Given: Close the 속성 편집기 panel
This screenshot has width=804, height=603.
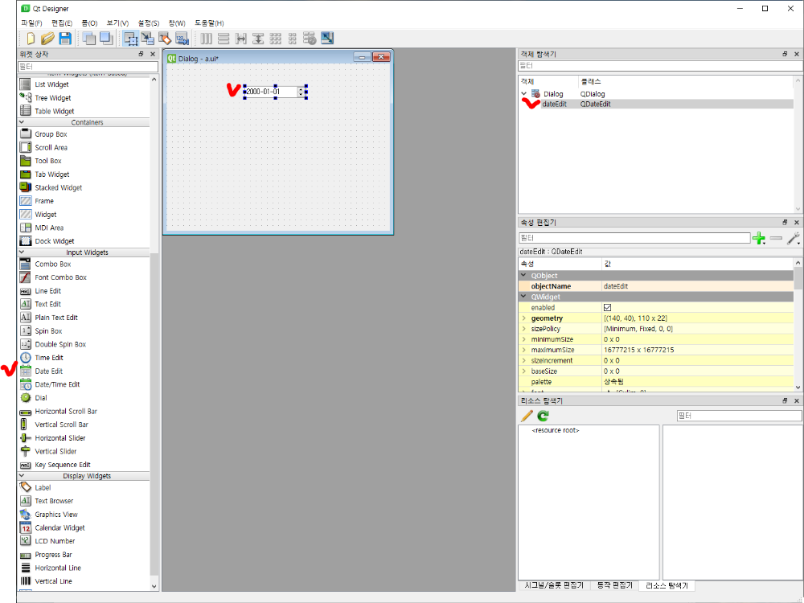Looking at the screenshot, I should click(796, 223).
